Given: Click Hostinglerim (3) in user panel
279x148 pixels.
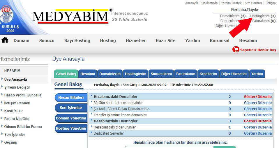Looking at the screenshot, I should [x=263, y=16].
